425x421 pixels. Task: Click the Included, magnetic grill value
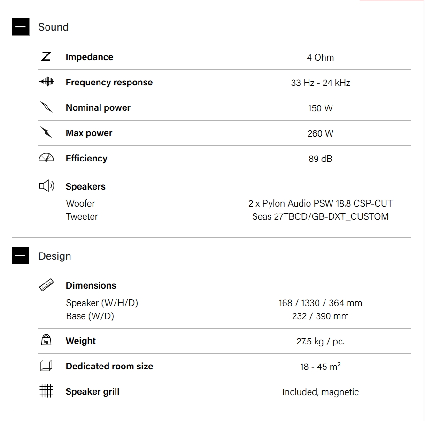(320, 392)
